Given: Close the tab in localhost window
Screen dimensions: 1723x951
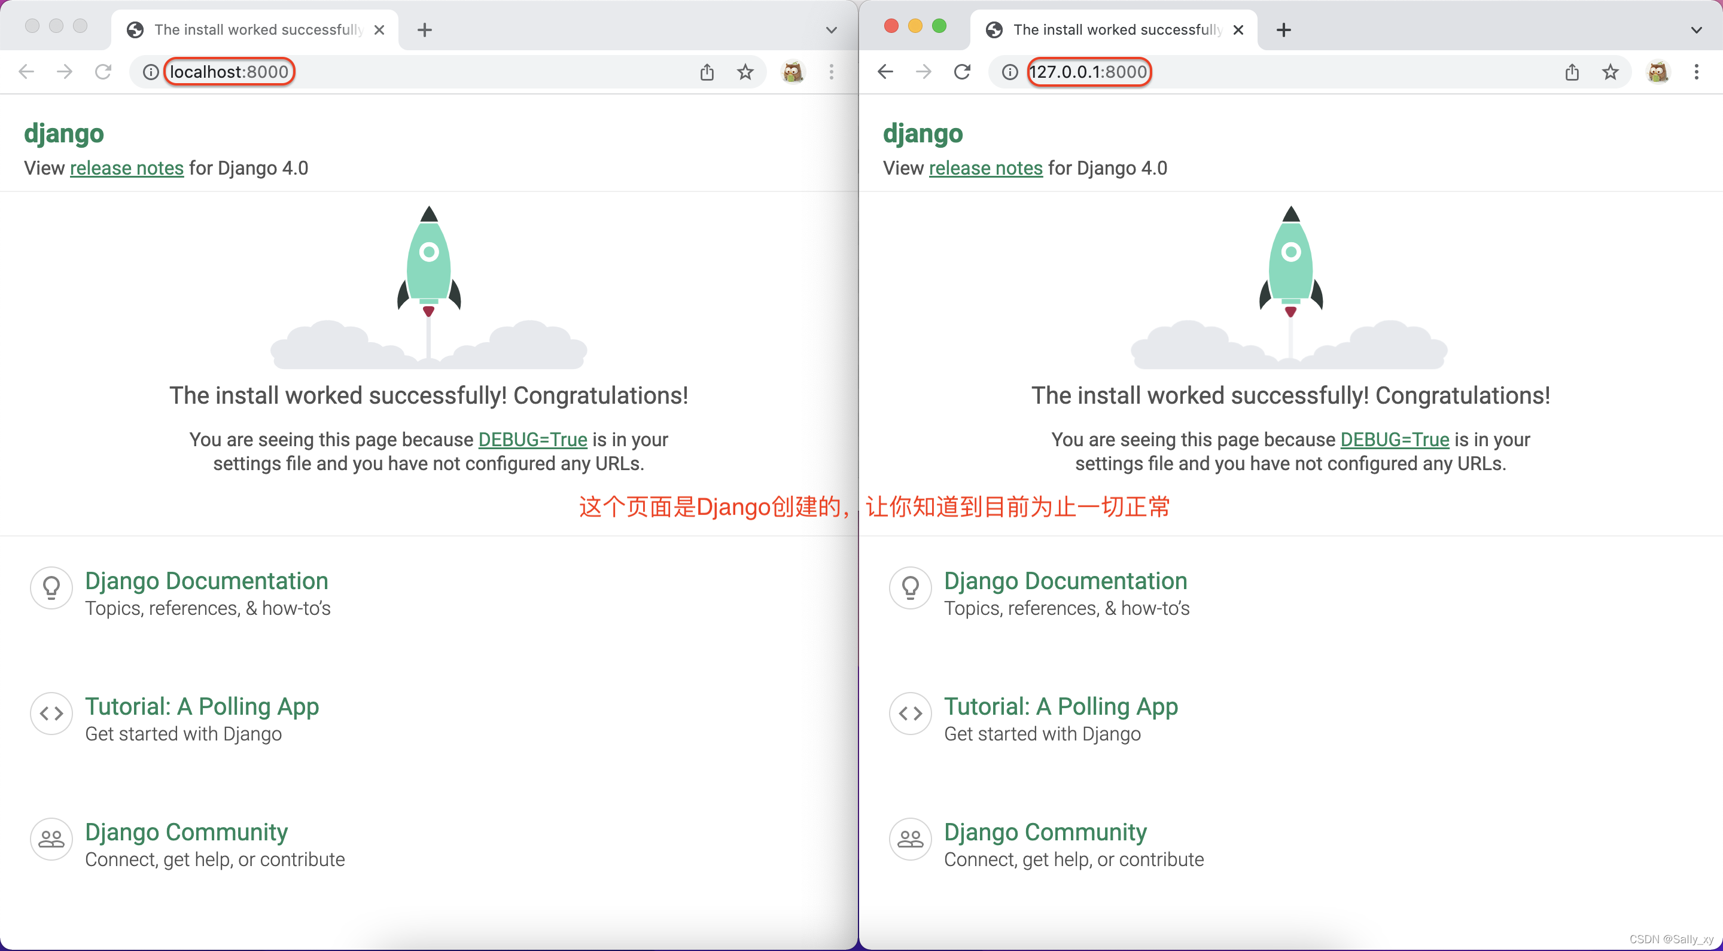Looking at the screenshot, I should pos(379,29).
